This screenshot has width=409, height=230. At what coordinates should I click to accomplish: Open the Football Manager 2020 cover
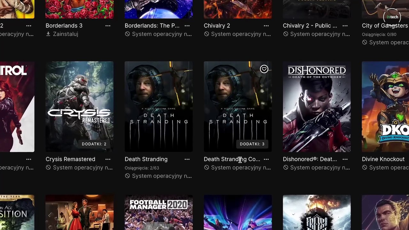tap(159, 212)
